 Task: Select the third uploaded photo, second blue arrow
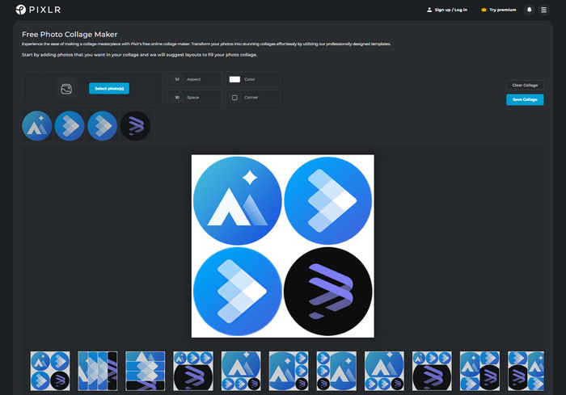click(x=103, y=126)
